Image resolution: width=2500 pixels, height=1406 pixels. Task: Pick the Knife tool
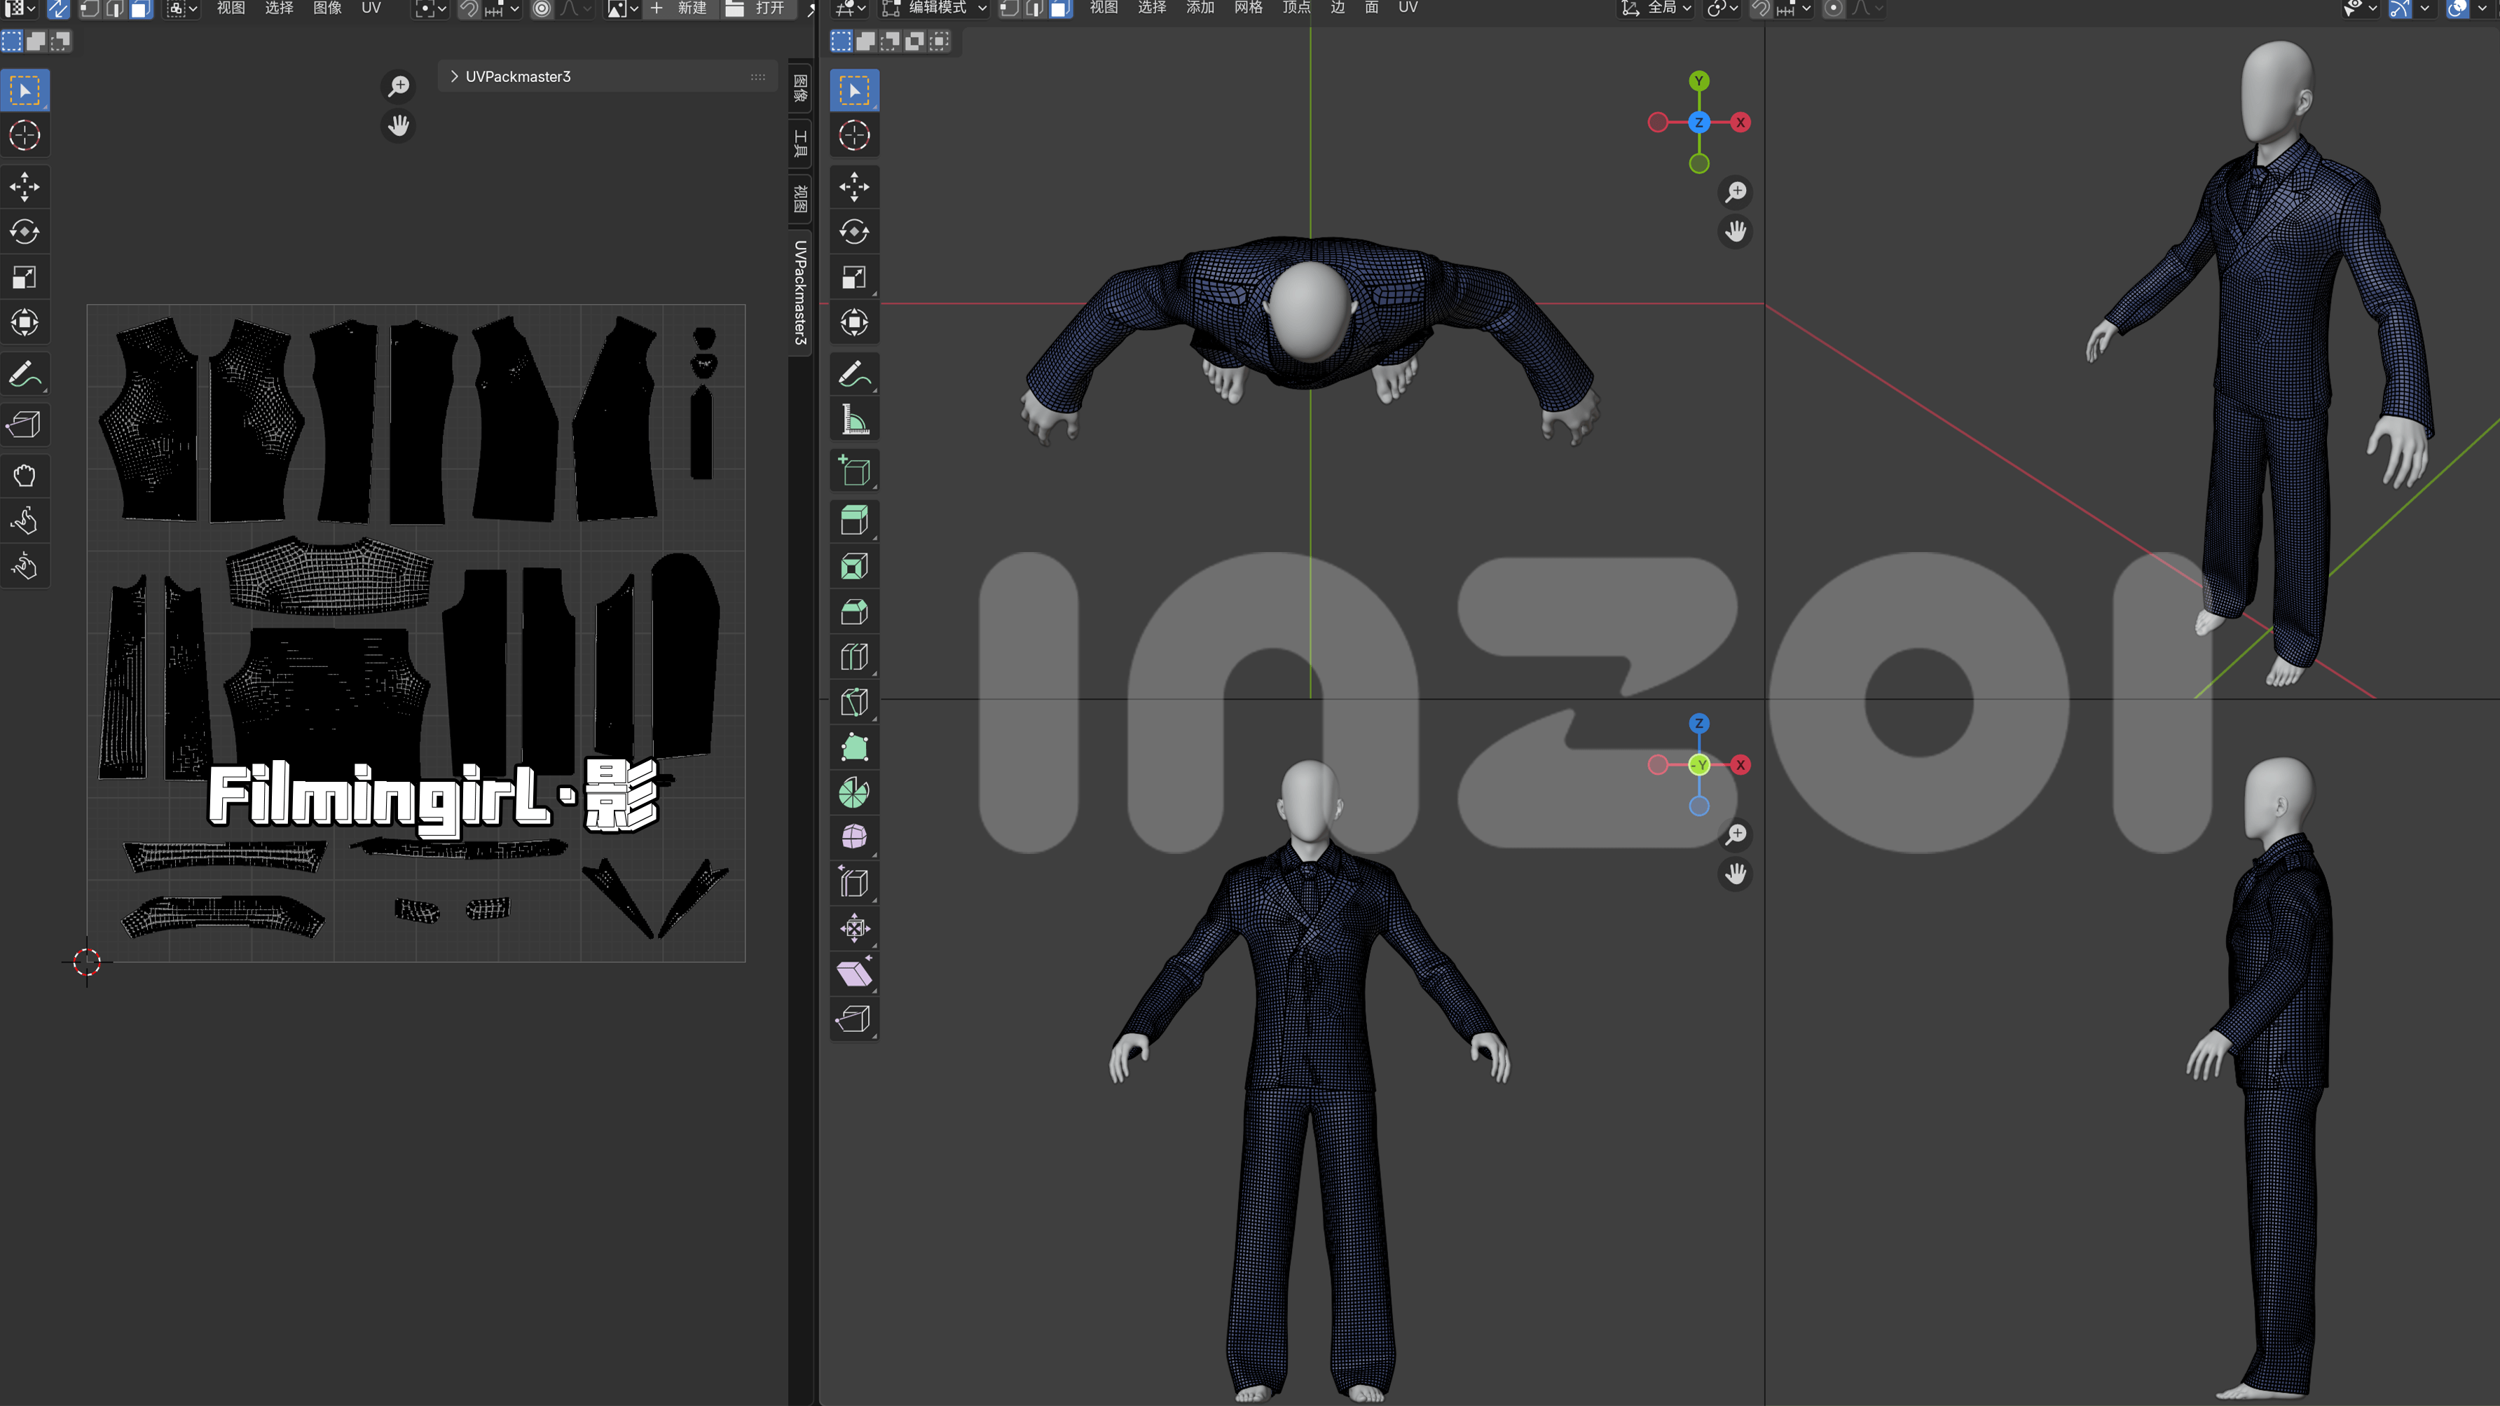coord(854,703)
